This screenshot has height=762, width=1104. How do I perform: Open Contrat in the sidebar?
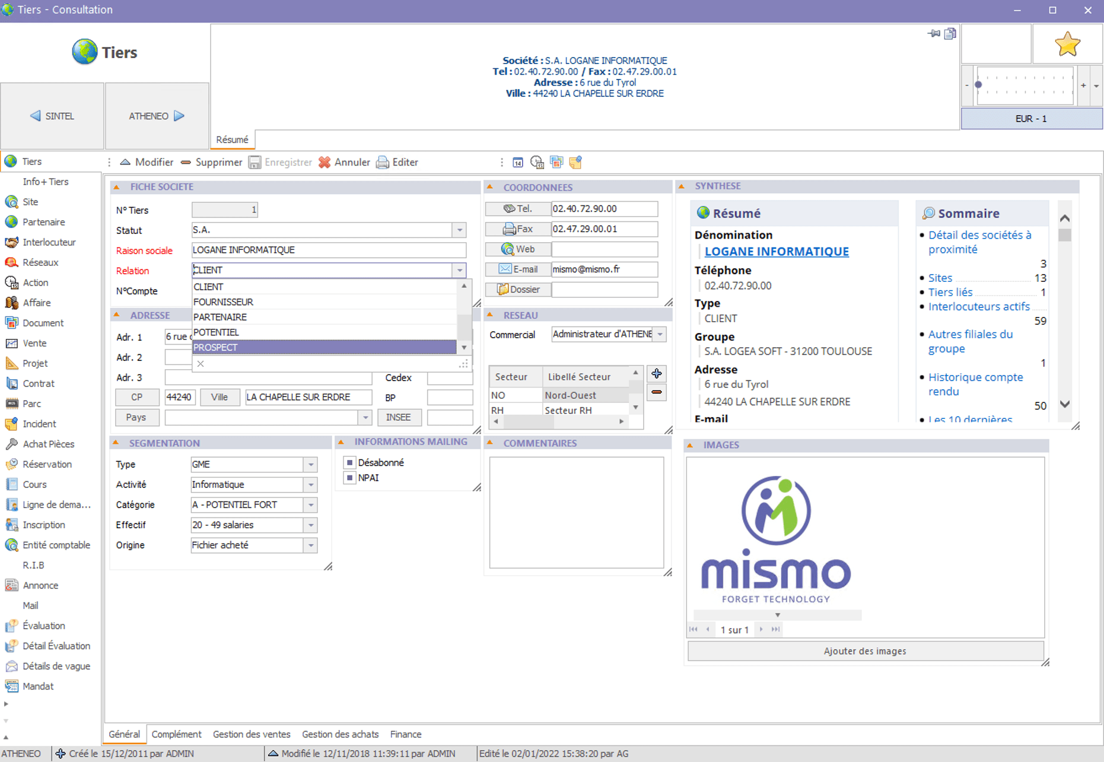coord(38,383)
